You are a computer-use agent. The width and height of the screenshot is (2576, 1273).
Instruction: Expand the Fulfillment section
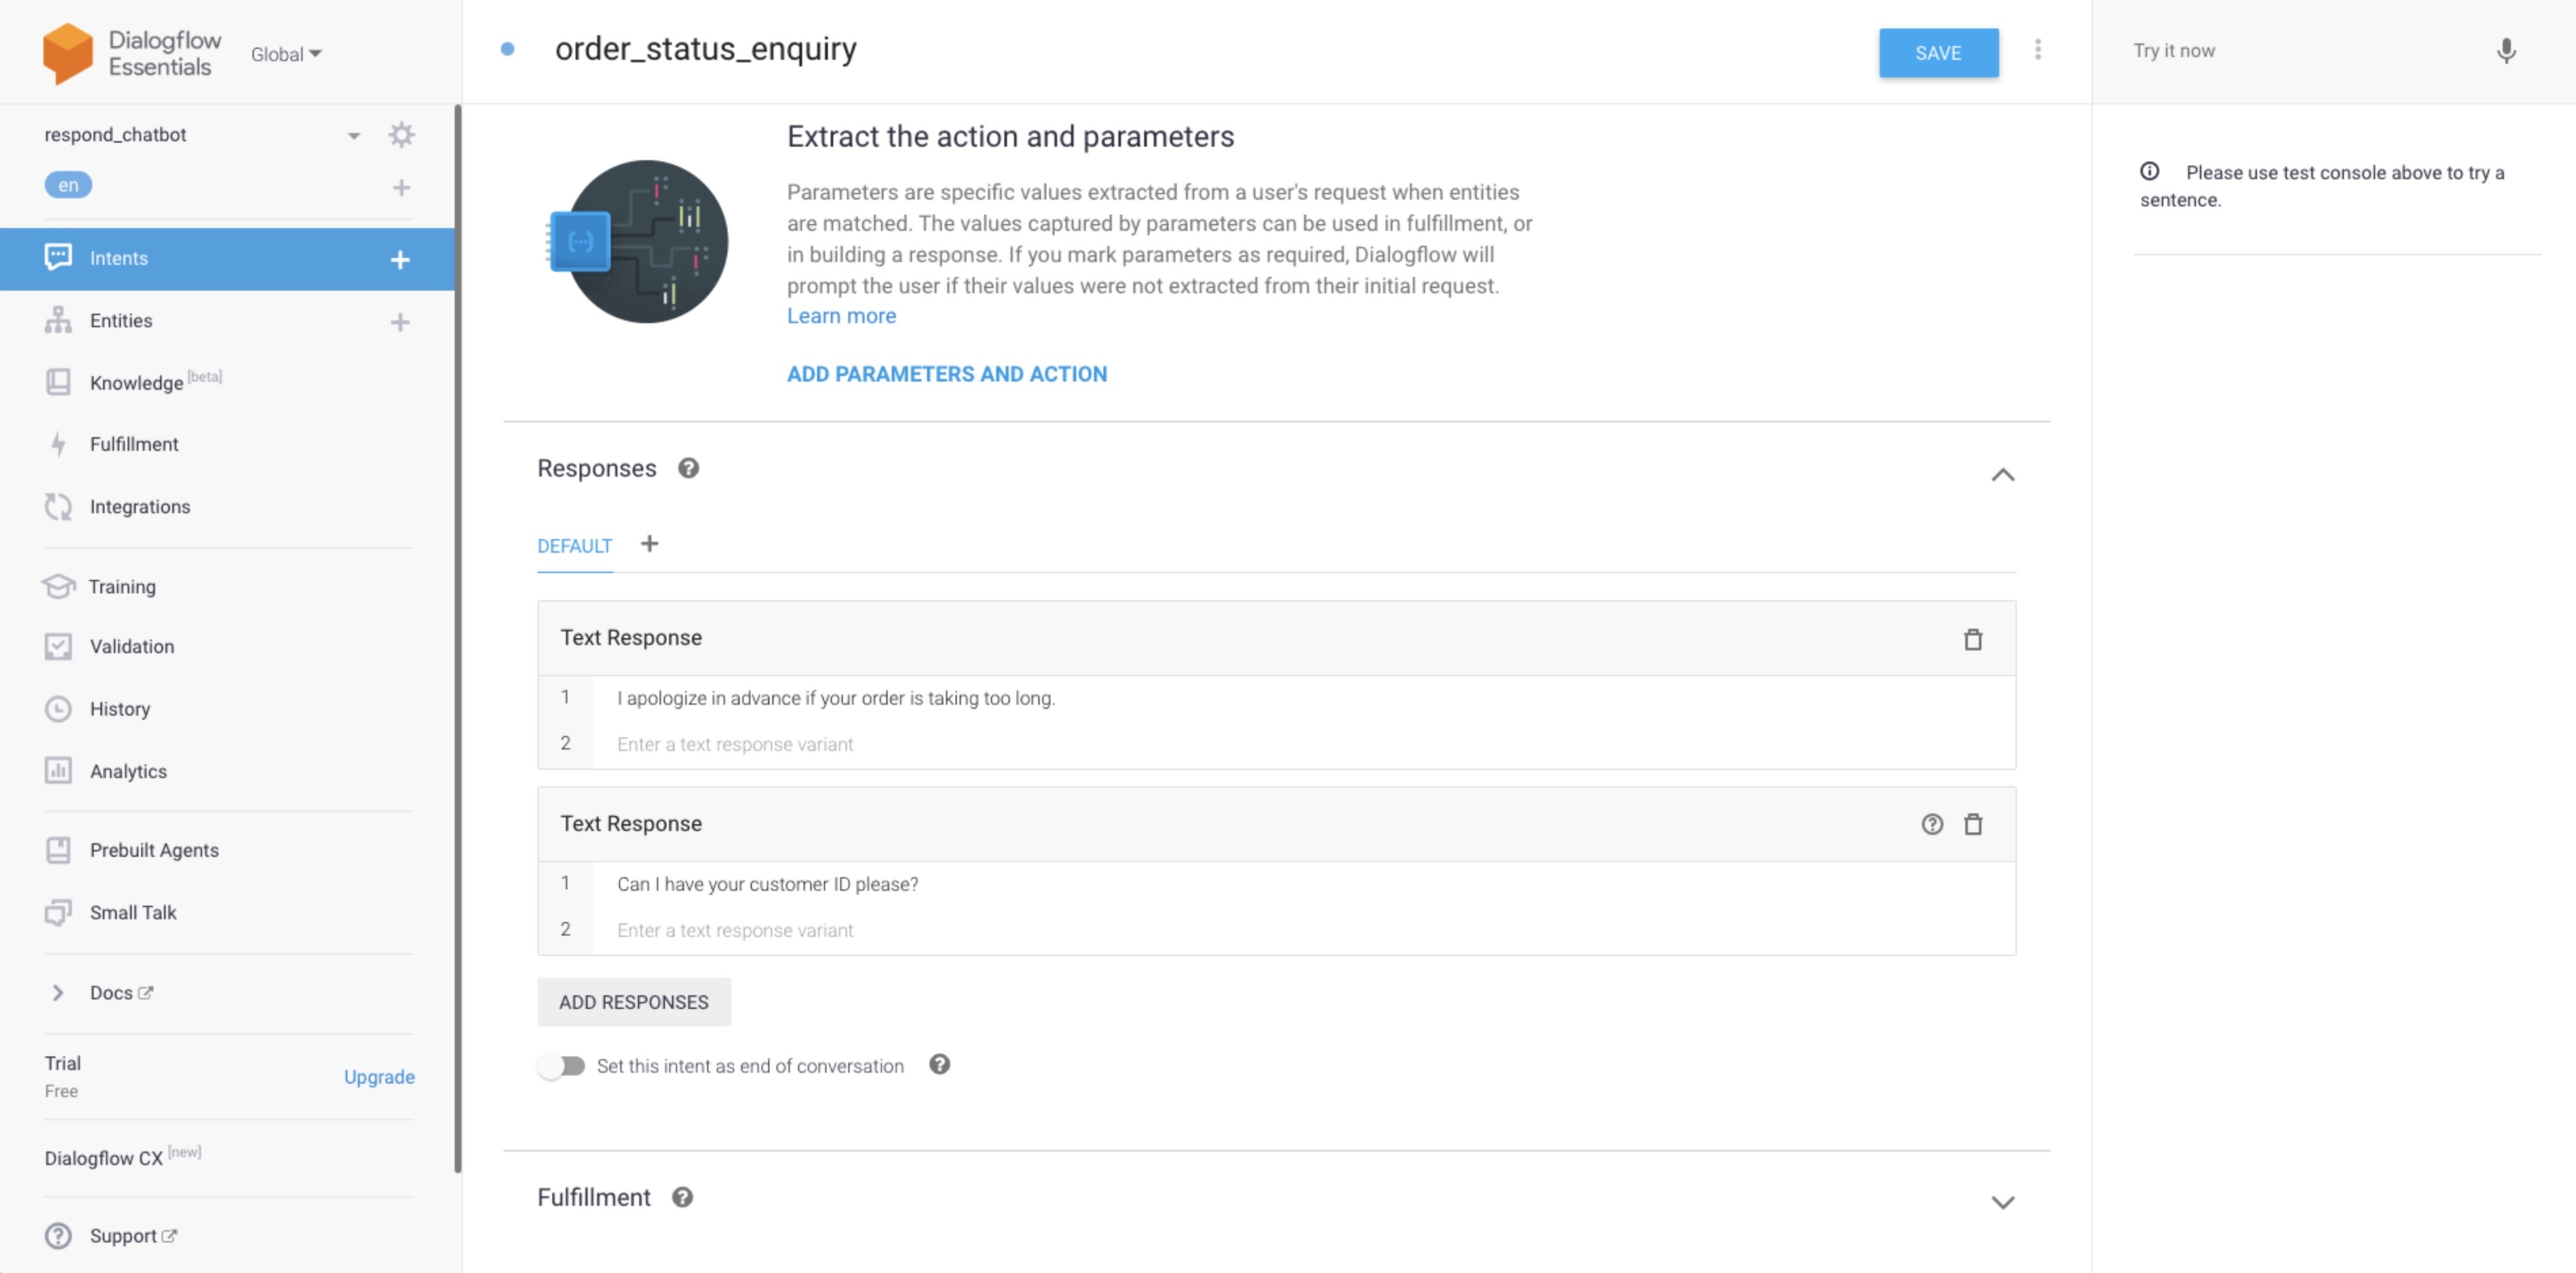pos(2002,1202)
